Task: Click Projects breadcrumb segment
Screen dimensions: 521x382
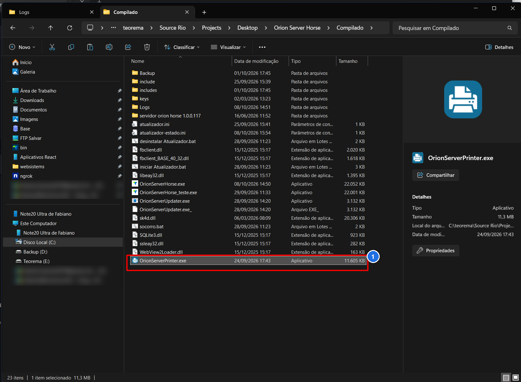Action: 211,28
